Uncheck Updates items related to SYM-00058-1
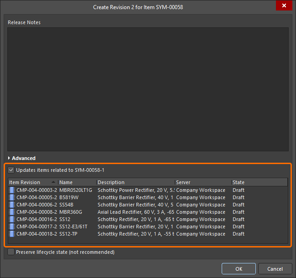 tap(11, 170)
